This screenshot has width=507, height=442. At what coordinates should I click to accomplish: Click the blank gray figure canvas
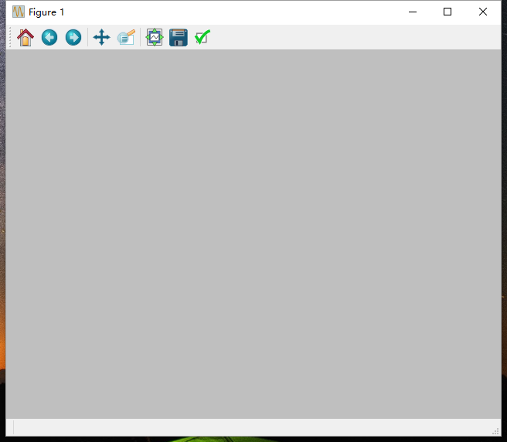[253, 234]
